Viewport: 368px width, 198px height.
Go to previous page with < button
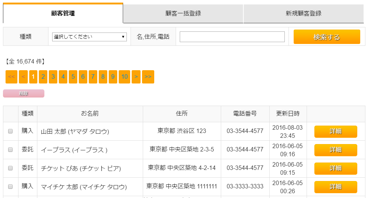[x=23, y=77]
